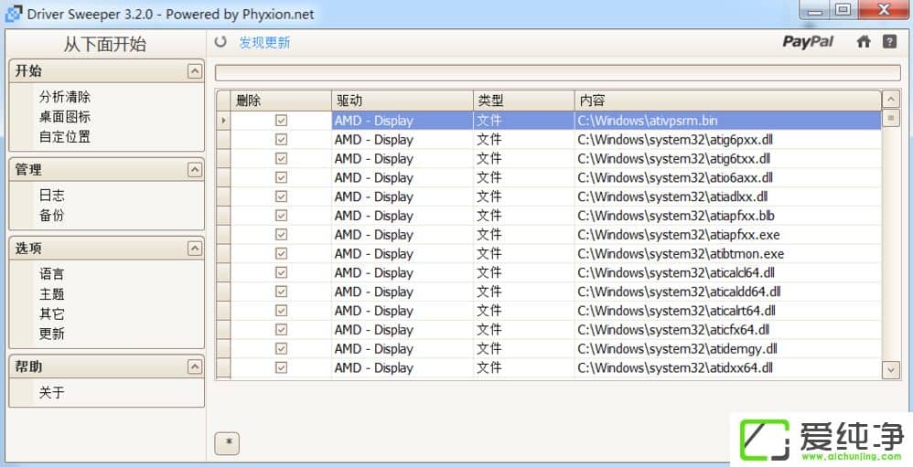Open the 主题 option
Image resolution: width=913 pixels, height=467 pixels.
[52, 293]
